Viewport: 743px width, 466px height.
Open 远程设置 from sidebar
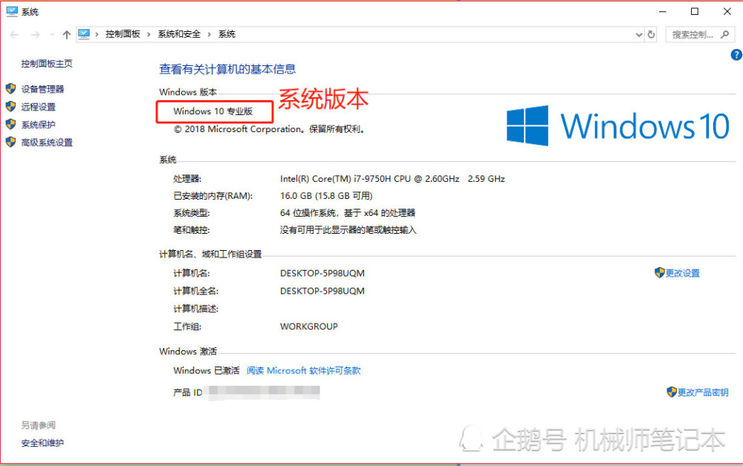click(x=39, y=107)
